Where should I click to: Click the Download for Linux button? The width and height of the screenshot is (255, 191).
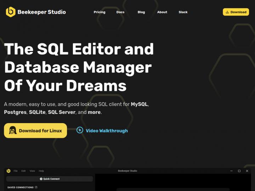point(35,131)
